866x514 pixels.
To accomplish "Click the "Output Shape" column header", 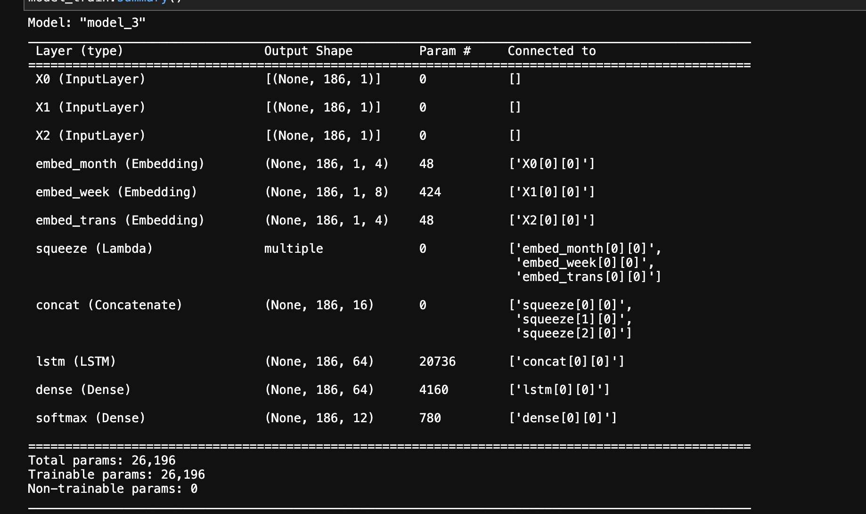I will pos(308,51).
